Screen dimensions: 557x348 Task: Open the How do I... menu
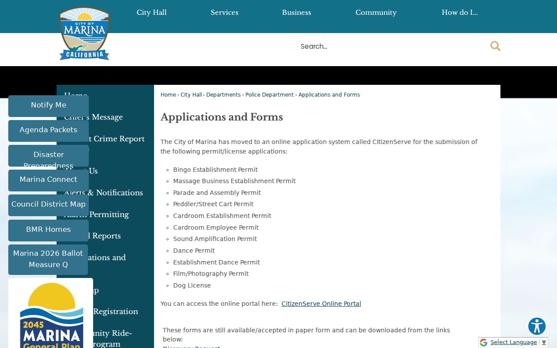pos(460,12)
